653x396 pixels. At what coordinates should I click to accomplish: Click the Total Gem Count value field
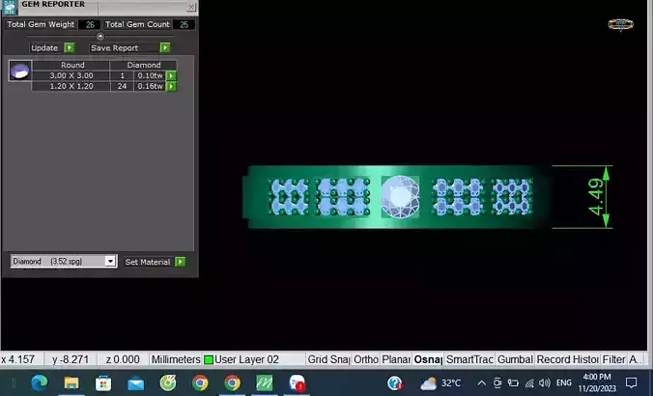click(x=185, y=24)
